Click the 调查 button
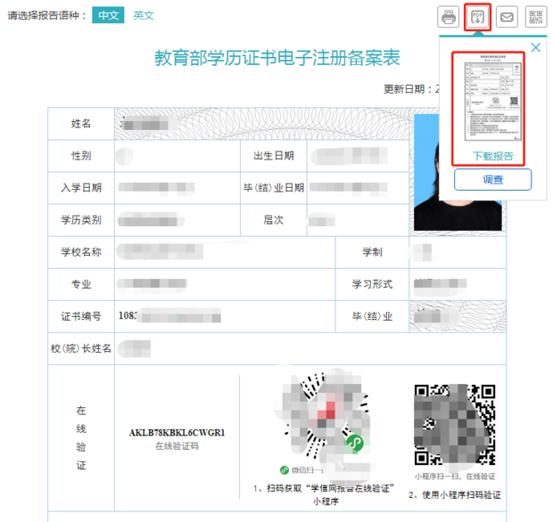This screenshot has width=553, height=522. tap(492, 180)
